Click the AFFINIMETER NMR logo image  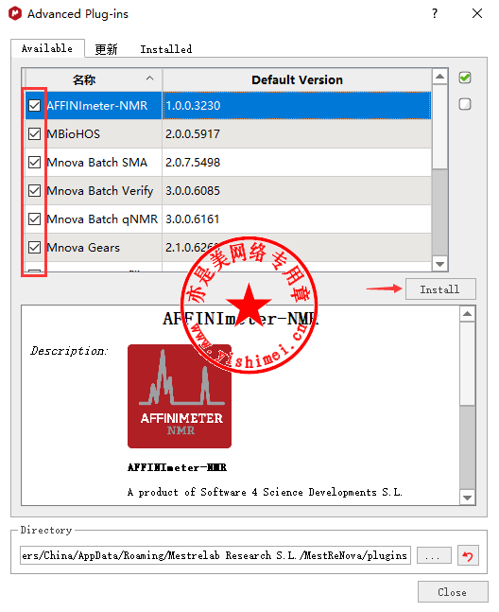tap(180, 395)
